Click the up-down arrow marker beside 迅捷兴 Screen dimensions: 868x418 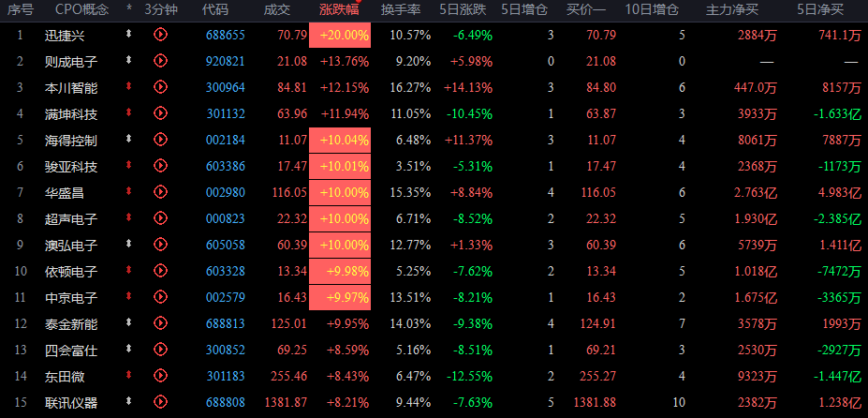point(129,34)
